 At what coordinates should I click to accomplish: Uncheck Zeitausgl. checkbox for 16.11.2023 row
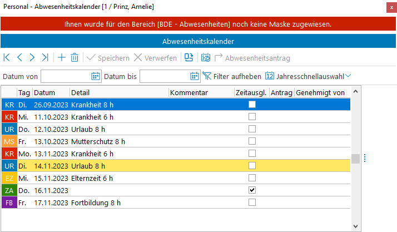[252, 190]
